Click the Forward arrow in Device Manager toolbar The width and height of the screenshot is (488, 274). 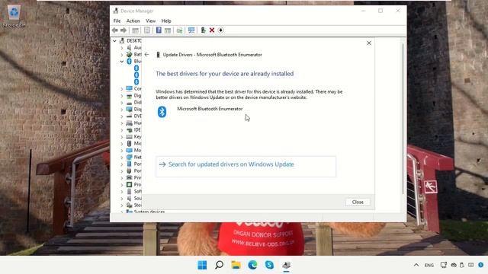click(124, 30)
